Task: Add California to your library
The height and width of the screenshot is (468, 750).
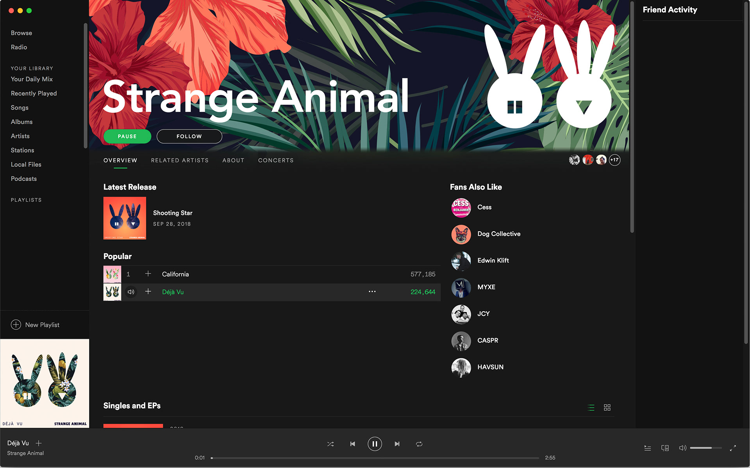Action: click(148, 274)
